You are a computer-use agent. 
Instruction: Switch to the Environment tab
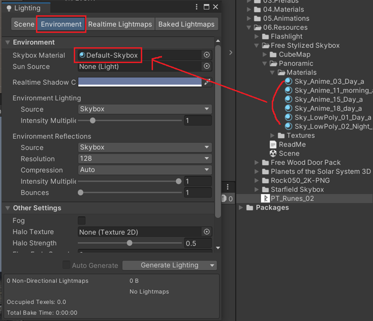click(x=61, y=24)
